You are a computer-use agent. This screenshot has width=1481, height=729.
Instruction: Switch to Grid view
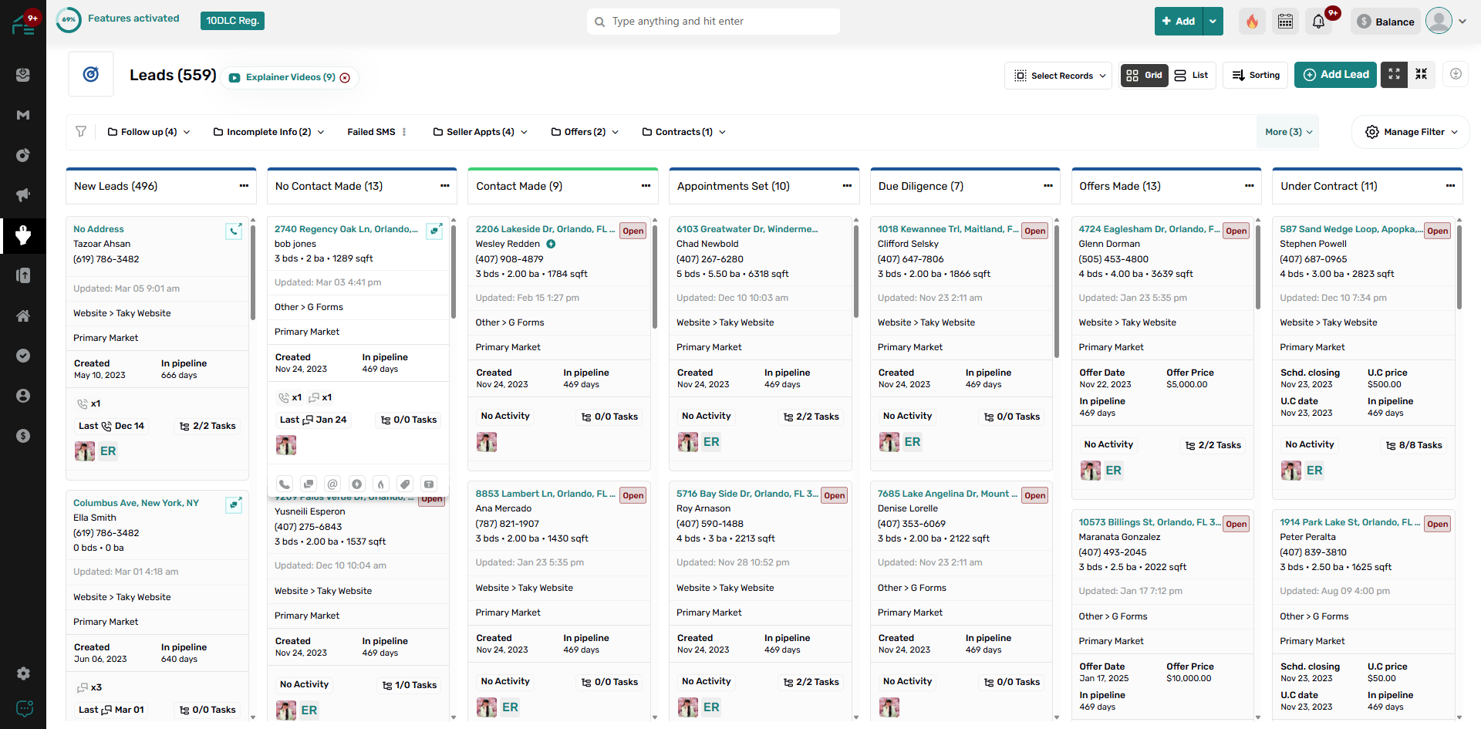[x=1144, y=76]
